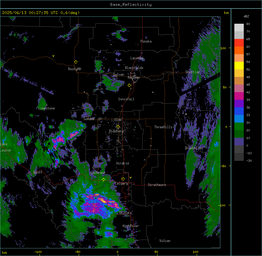
Task: Click the yellow v marker northeast of Calgary
Action: [x=130, y=178]
